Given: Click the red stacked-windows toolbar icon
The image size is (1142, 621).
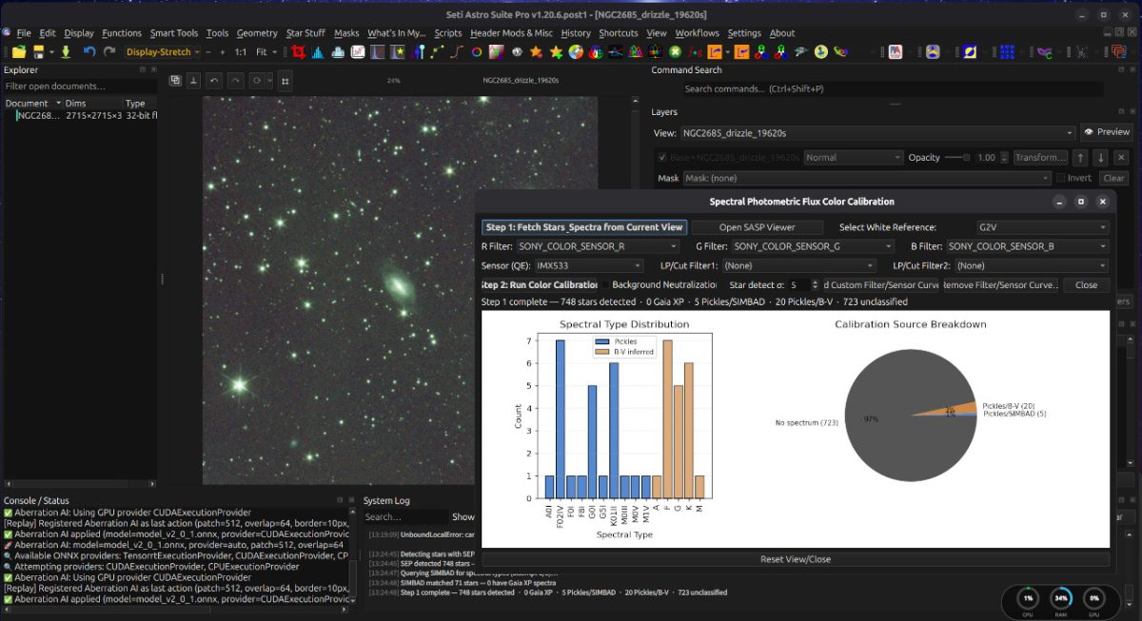Looking at the screenshot, I should point(1119,52).
